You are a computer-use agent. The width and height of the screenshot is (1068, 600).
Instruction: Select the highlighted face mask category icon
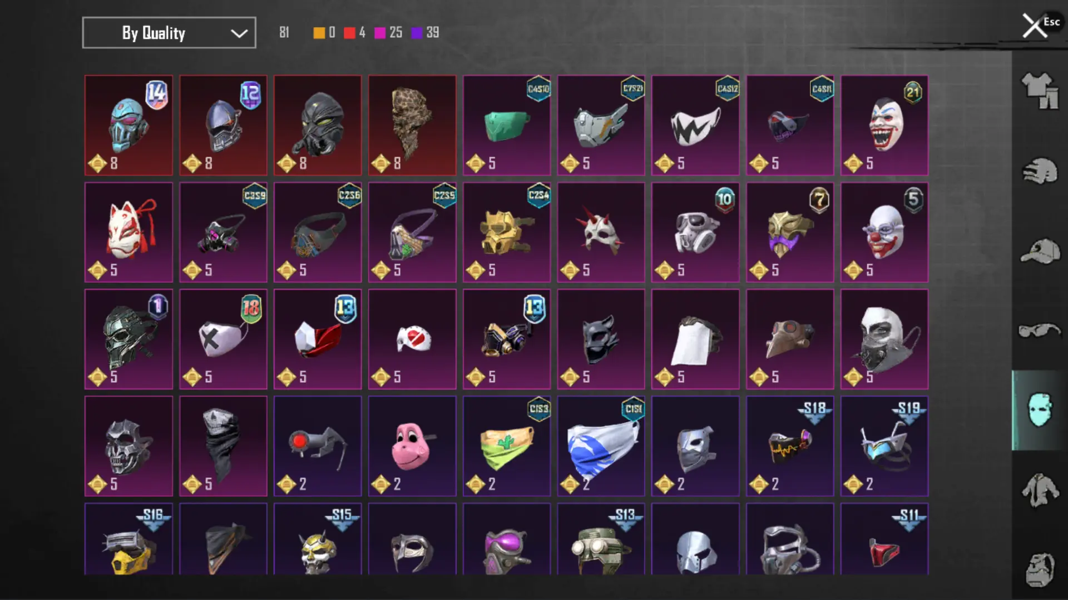pos(1040,410)
